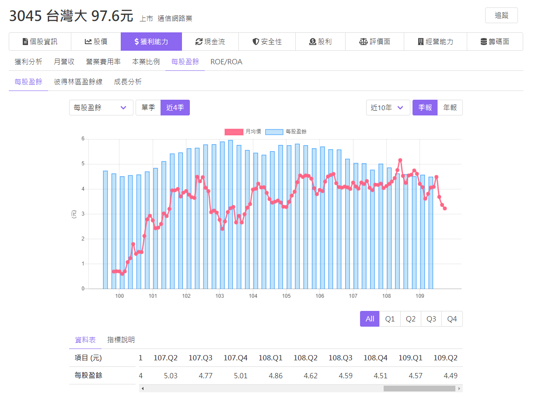Click the 項目 (元) row header
This screenshot has width=535, height=408.
click(x=88, y=358)
